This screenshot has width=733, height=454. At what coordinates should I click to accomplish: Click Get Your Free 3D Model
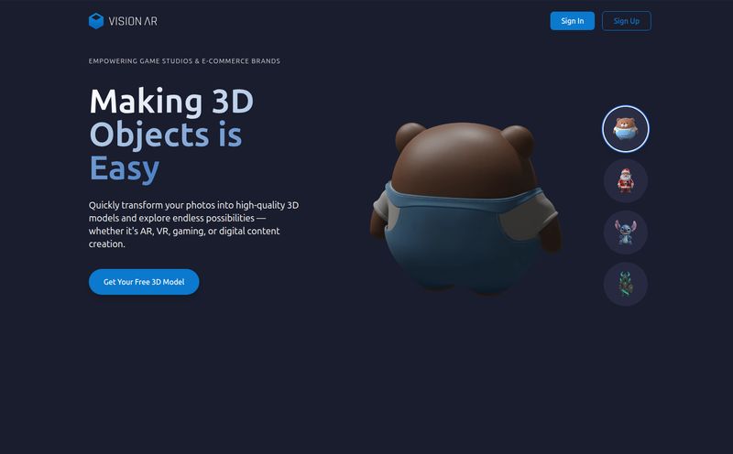(x=144, y=282)
